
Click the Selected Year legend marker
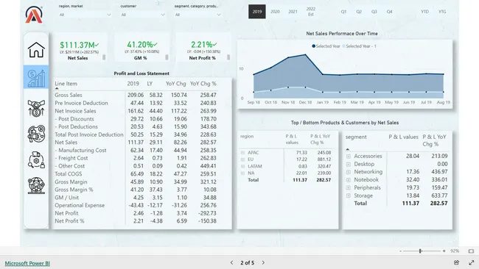tap(313, 46)
